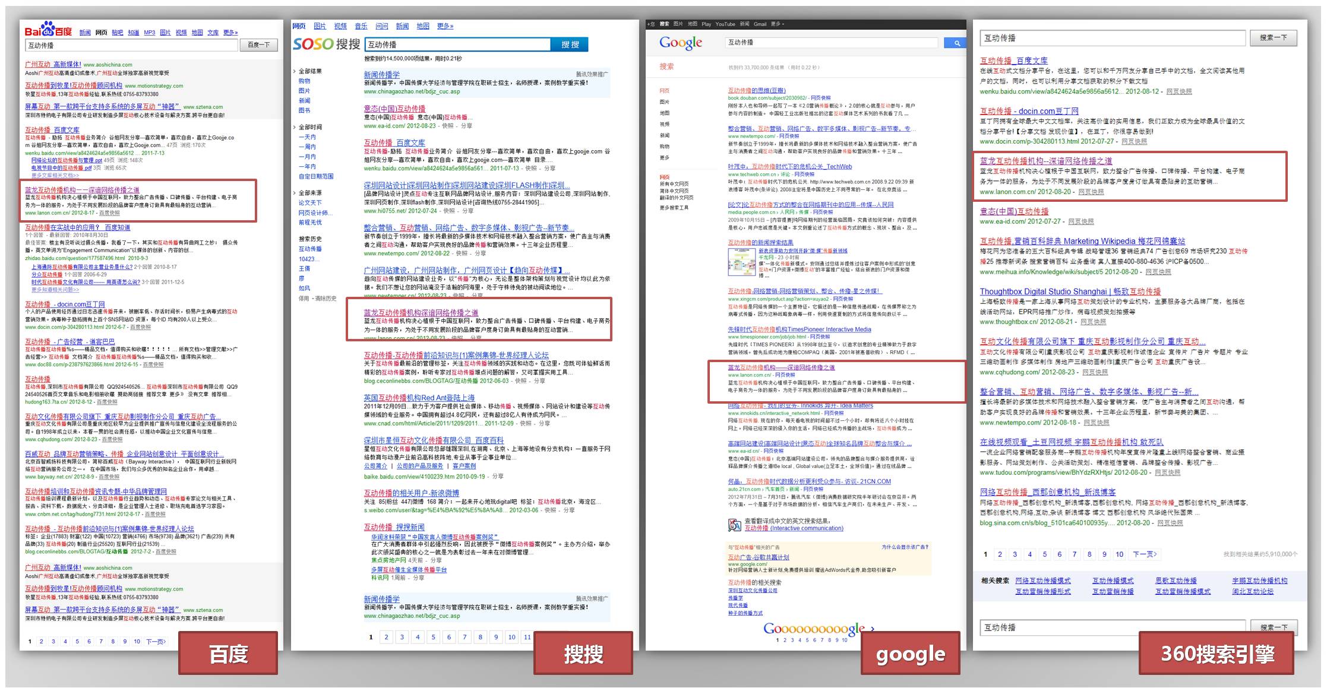Screen dimensions: 1327x688
Task: Click the Baidu logo
Action: coord(48,29)
